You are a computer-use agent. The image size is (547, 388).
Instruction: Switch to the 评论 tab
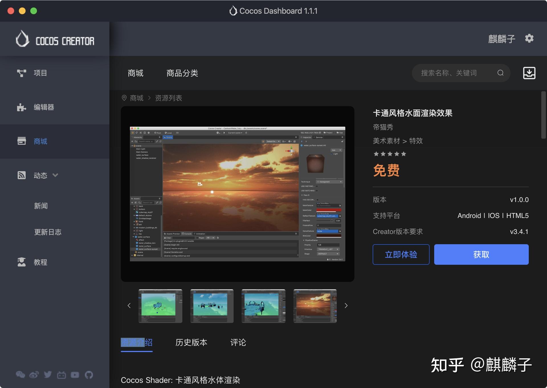click(x=238, y=342)
